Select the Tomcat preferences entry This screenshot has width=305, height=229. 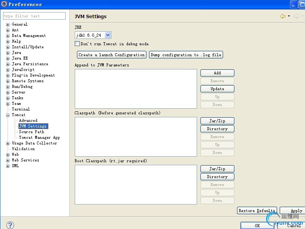click(x=18, y=115)
